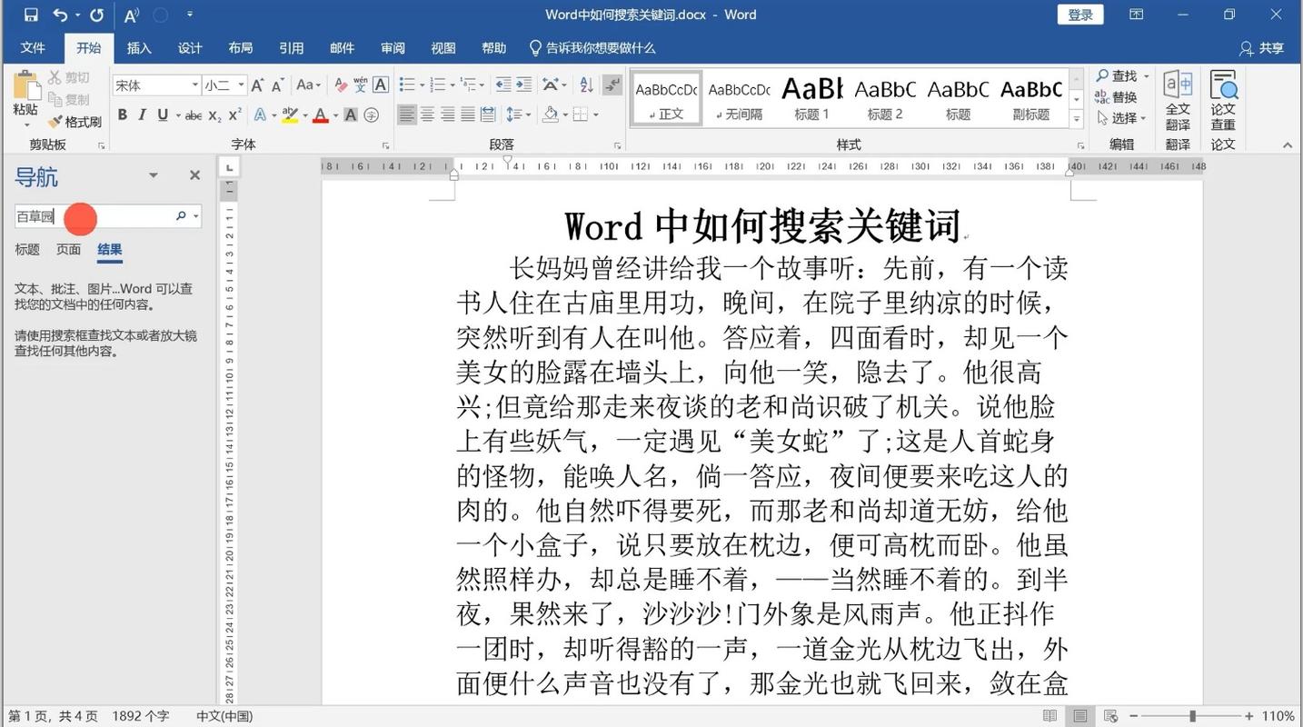Click the 登录 sign-in button
The width and height of the screenshot is (1303, 727).
(1080, 15)
